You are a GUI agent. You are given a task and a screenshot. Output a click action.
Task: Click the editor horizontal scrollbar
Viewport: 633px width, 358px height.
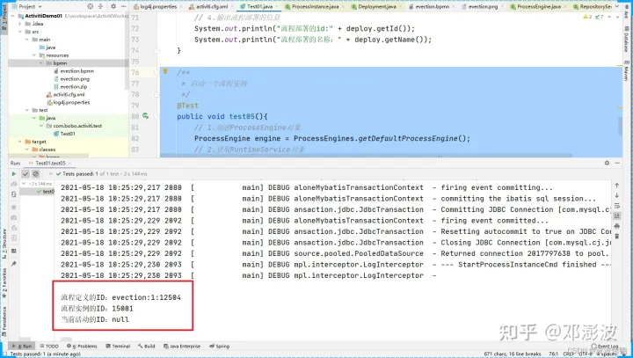coord(366,156)
